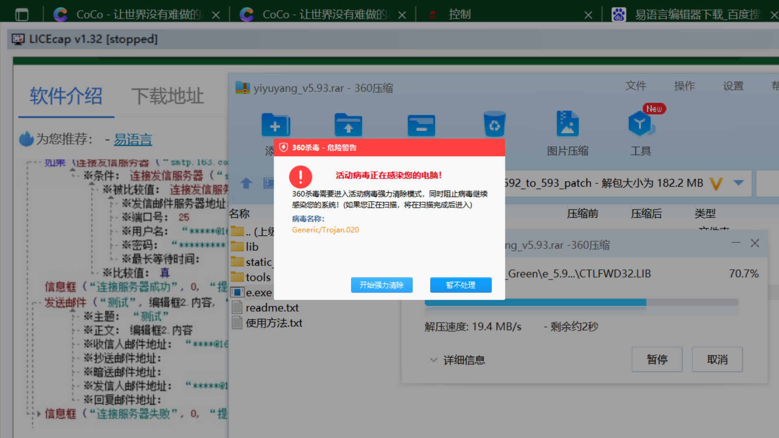The height and width of the screenshot is (438, 779).
Task: Open the 易语言 recommendation link
Action: [x=133, y=140]
